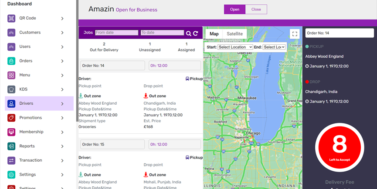Screen dimensions: 377x189
Task: Click the Reports sidebar icon
Action: pos(11,146)
